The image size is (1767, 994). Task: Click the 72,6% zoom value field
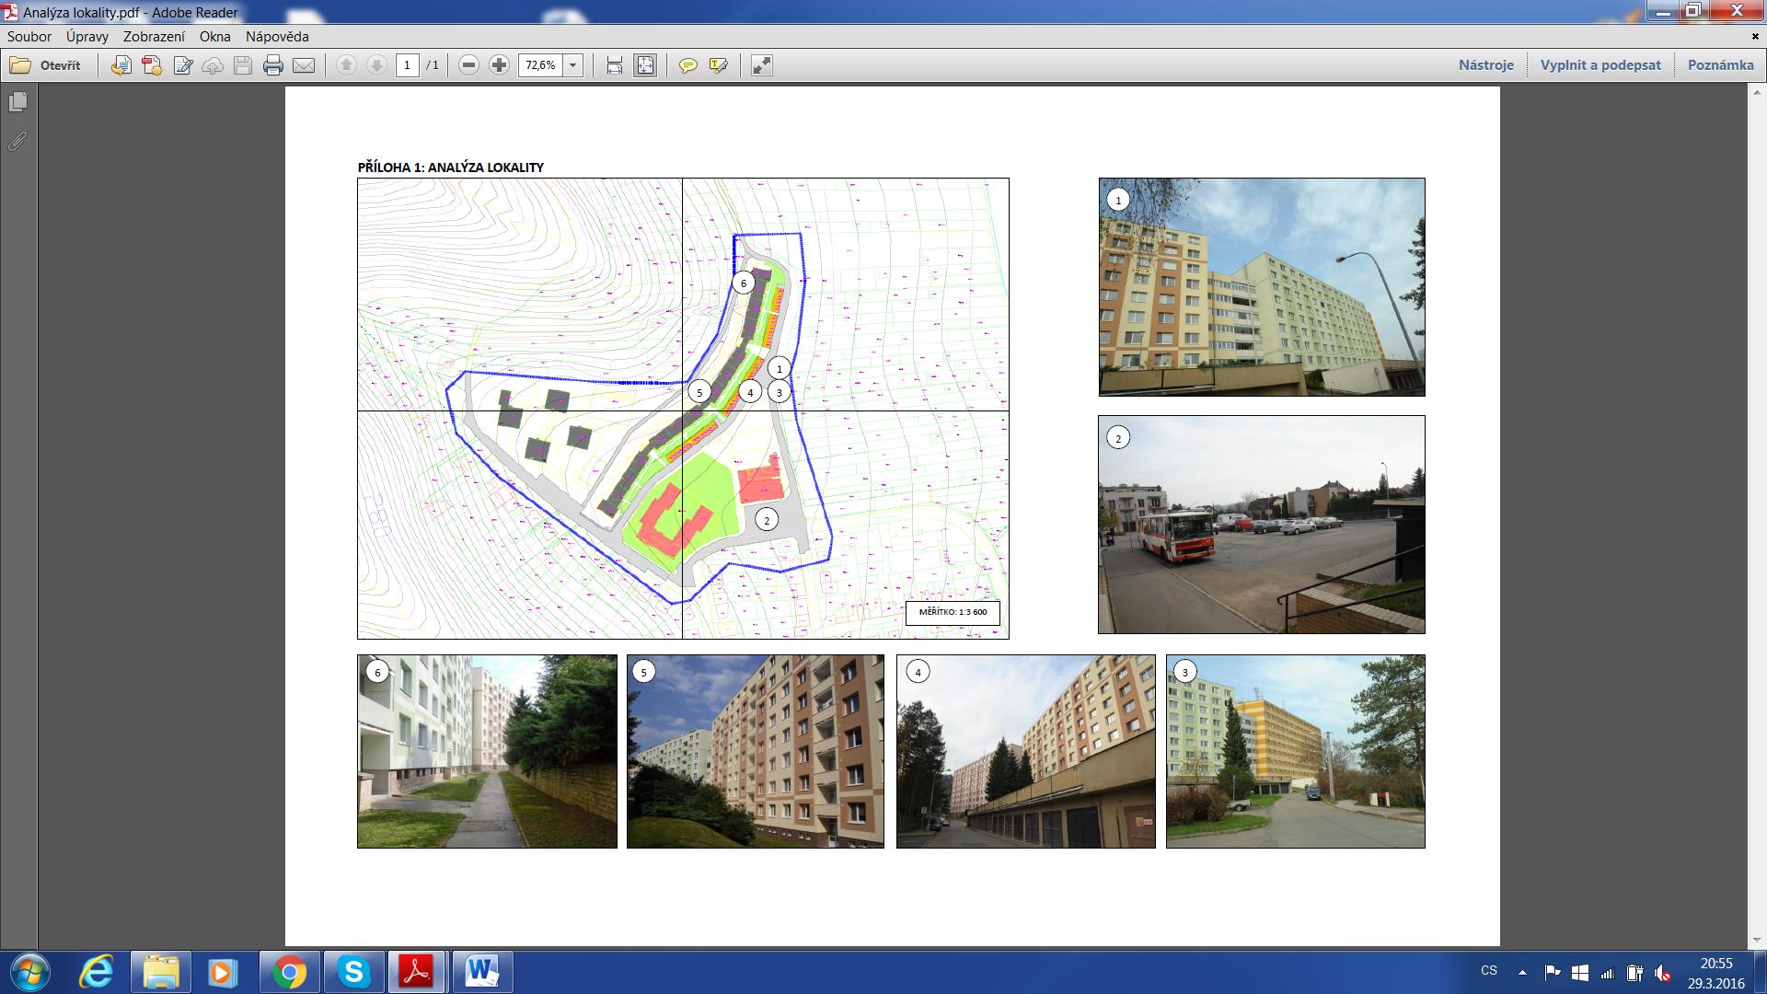click(x=541, y=65)
